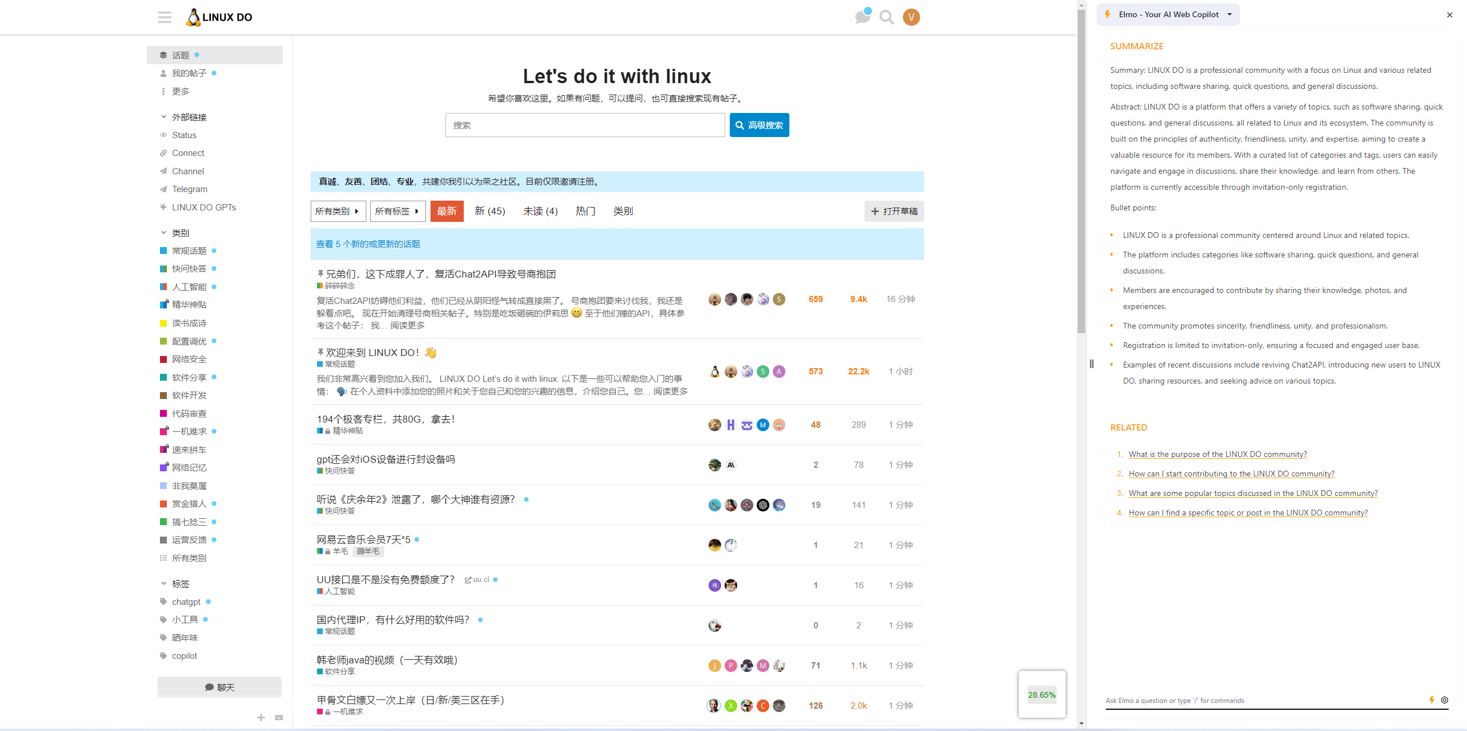Click 查看 5 个新的或更新的话题 banner
The image size is (1467, 731).
[617, 244]
